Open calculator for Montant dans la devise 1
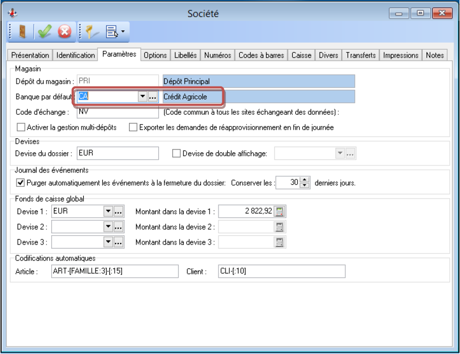Image resolution: width=460 pixels, height=354 pixels. [x=280, y=211]
